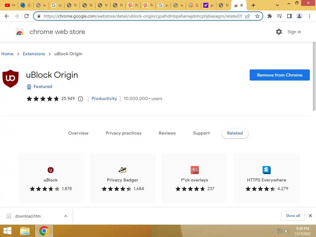Close the downloads bar
The height and width of the screenshot is (237, 316).
click(310, 216)
